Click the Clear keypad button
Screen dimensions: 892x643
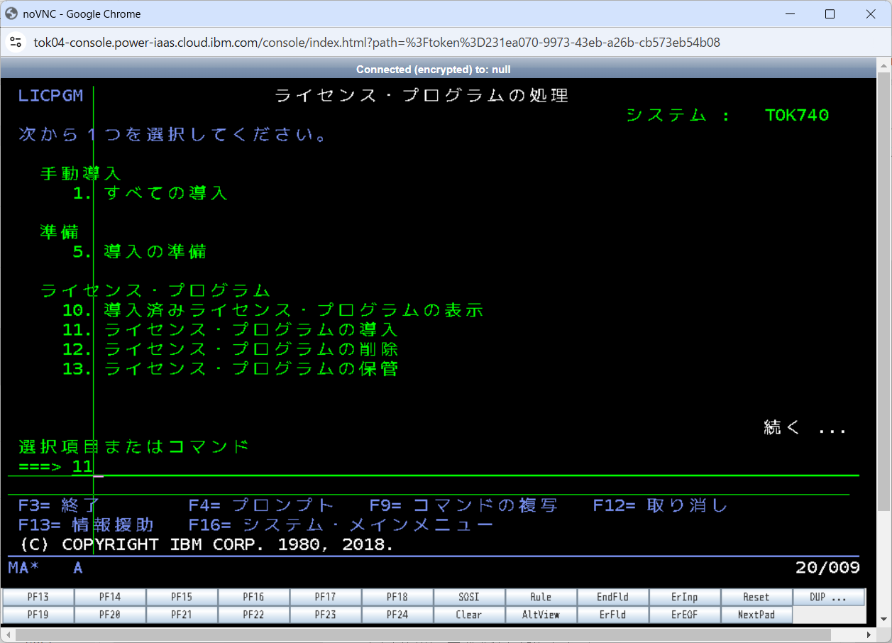[x=469, y=615]
